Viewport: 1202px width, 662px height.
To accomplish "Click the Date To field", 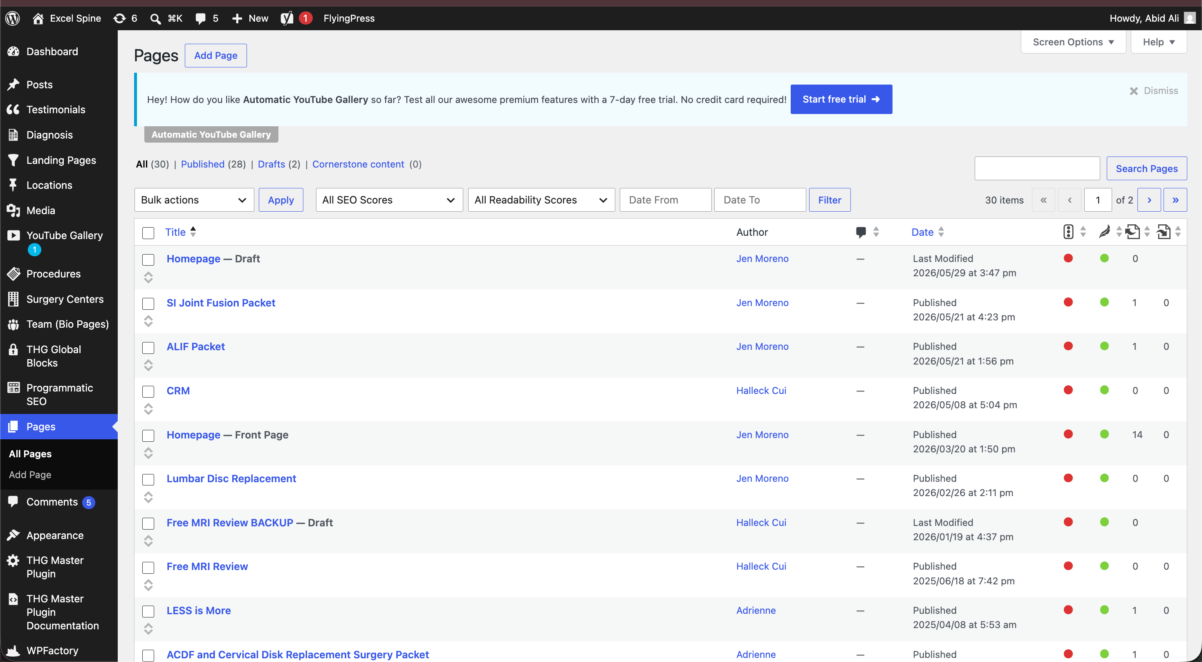I will (x=760, y=200).
